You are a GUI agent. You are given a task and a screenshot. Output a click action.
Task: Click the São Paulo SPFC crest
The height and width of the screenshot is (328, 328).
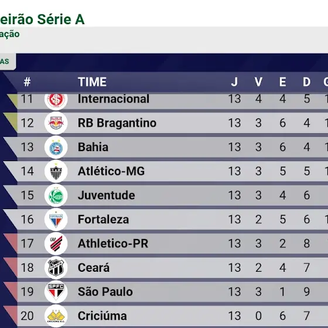(x=56, y=292)
